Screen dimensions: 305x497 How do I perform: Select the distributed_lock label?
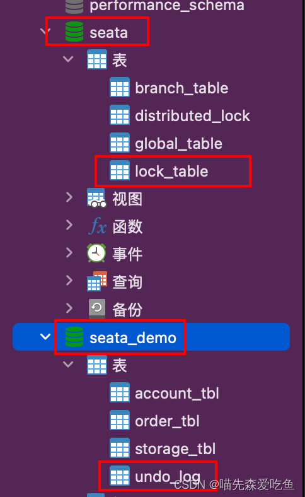point(192,115)
